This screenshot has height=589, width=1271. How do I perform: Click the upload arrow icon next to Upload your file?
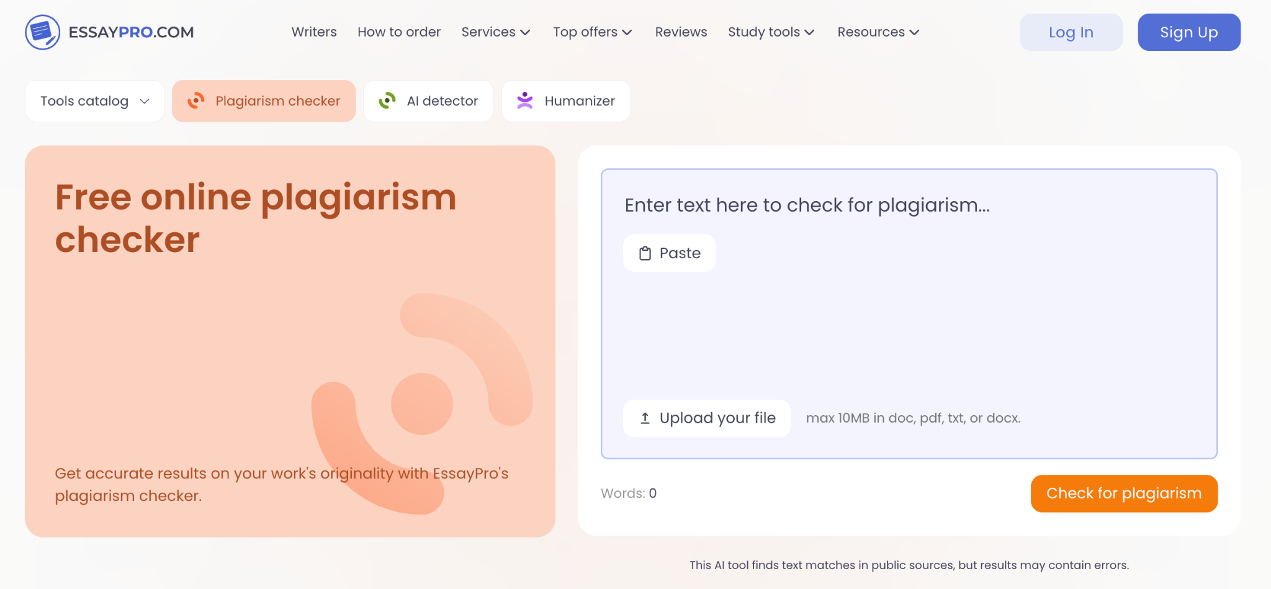click(644, 418)
